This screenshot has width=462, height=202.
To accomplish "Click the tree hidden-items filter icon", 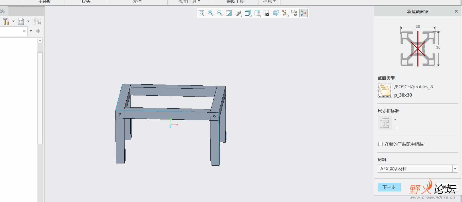I will click(37, 21).
